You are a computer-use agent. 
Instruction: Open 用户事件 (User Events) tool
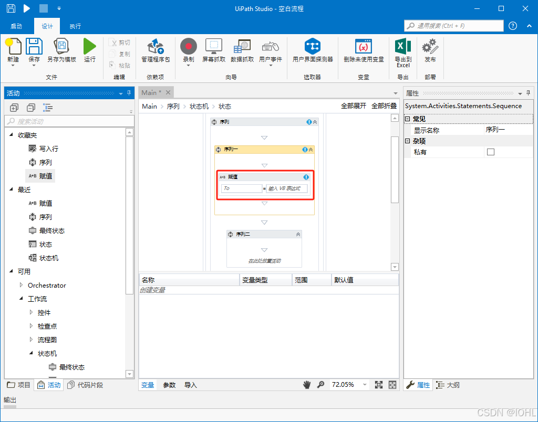pyautogui.click(x=271, y=47)
